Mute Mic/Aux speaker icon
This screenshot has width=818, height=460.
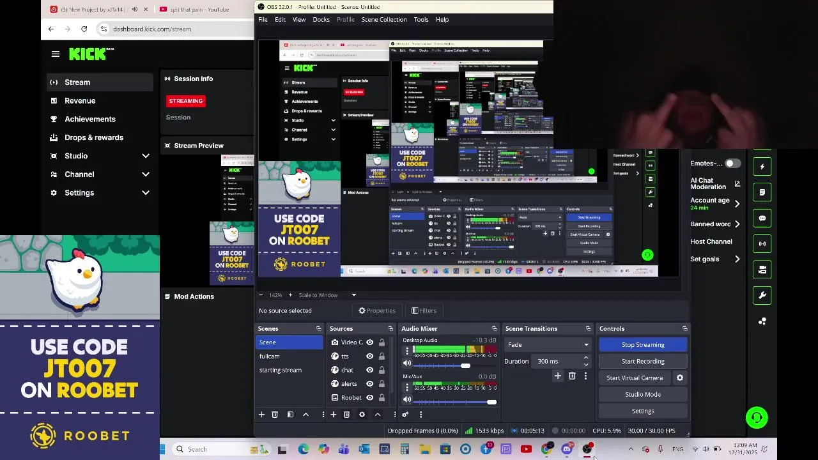407,399
